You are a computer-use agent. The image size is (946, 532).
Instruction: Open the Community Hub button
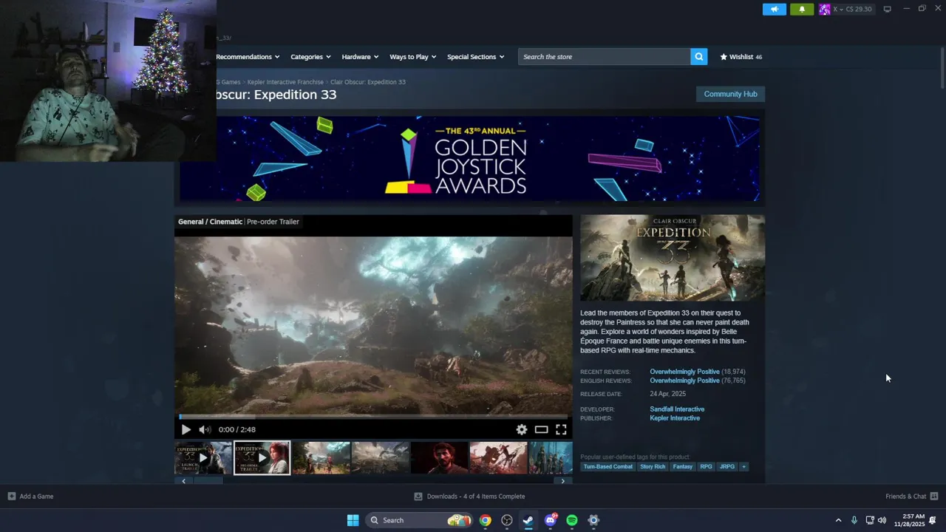(x=730, y=94)
